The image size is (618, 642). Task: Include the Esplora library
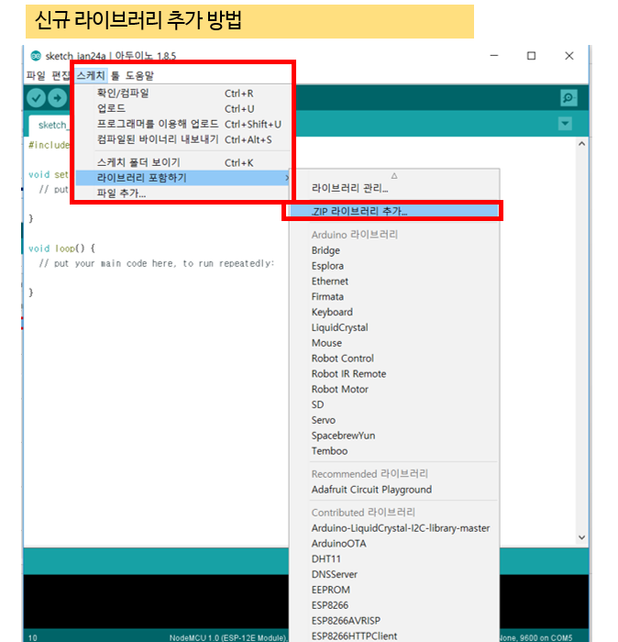point(394,266)
